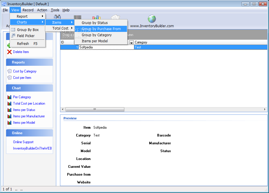Click the ID column header
Viewport: 269px width, 193px height.
tap(67, 42)
